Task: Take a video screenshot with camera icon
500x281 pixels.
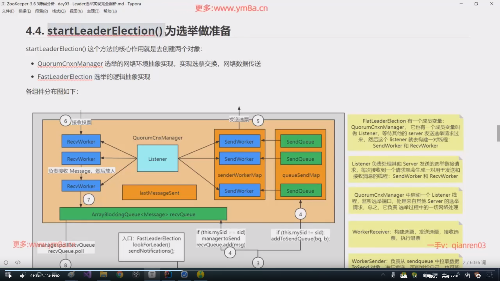Action: click(467, 276)
